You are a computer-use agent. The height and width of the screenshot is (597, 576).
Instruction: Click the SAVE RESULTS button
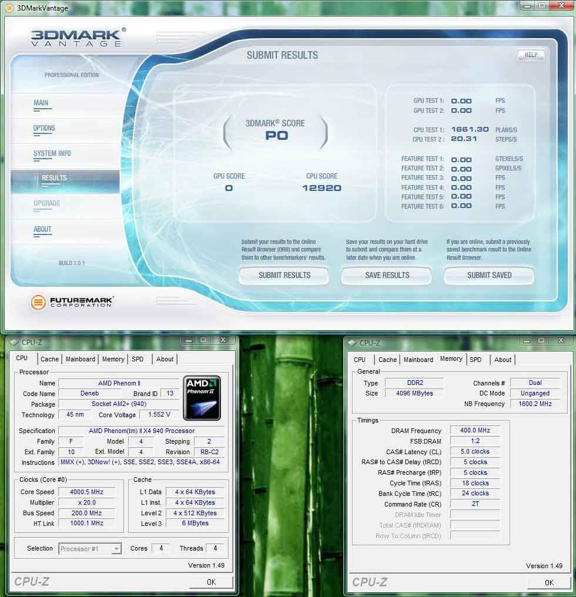click(x=387, y=275)
